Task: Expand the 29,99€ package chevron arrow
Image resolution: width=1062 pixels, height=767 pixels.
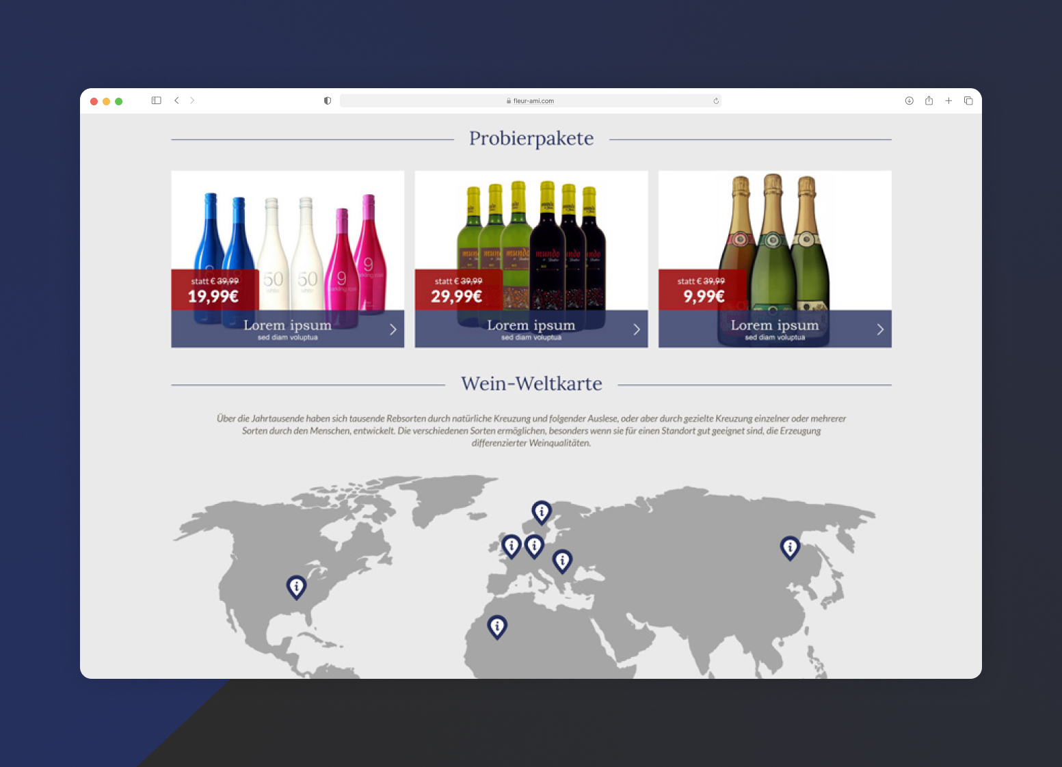Action: pyautogui.click(x=637, y=329)
